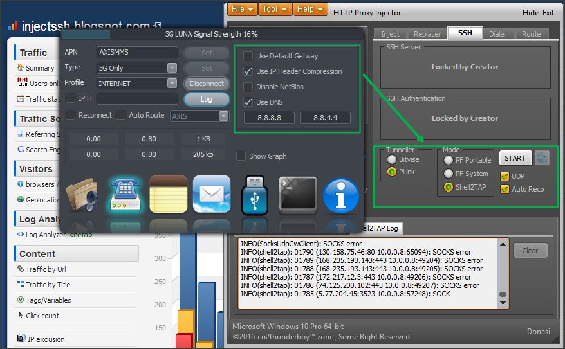Open the folder with speaker dock icon
The width and height of the screenshot is (565, 349).
(x=82, y=195)
